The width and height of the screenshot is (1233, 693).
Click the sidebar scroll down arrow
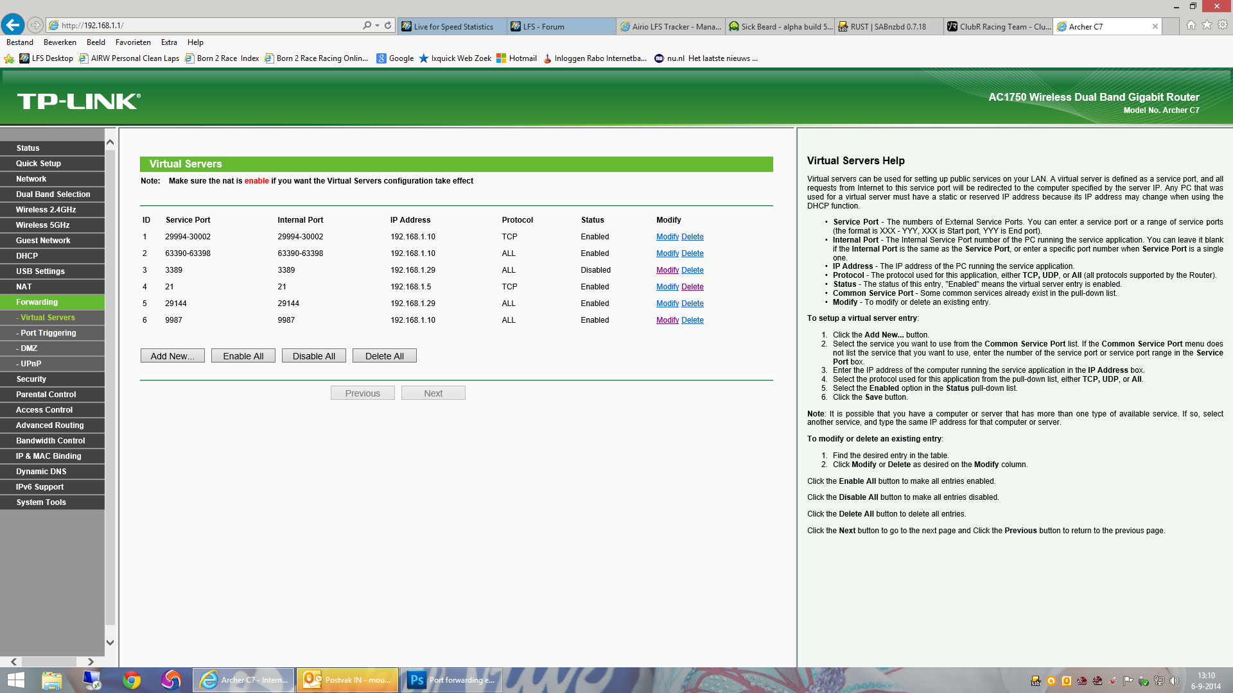(x=110, y=642)
